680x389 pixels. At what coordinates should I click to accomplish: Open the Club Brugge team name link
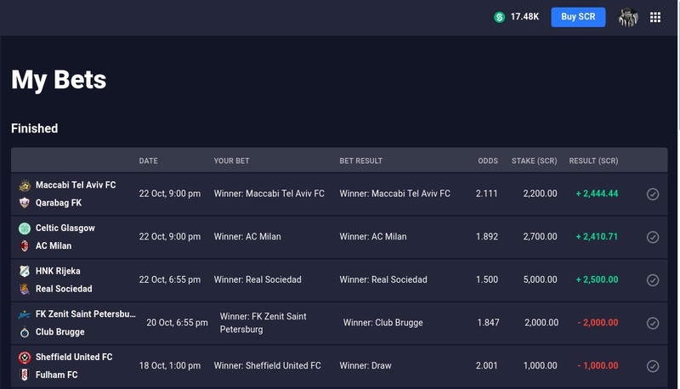pyautogui.click(x=59, y=332)
